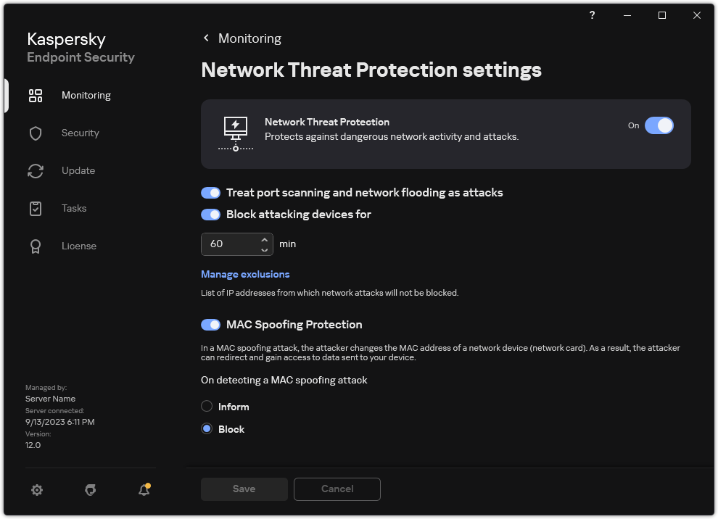Toggle treating port scanning as attacks
The image size is (718, 519).
click(210, 192)
